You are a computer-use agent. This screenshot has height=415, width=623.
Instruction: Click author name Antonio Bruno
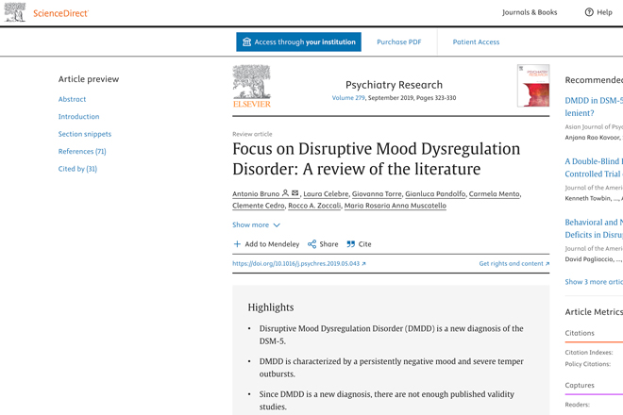point(256,193)
